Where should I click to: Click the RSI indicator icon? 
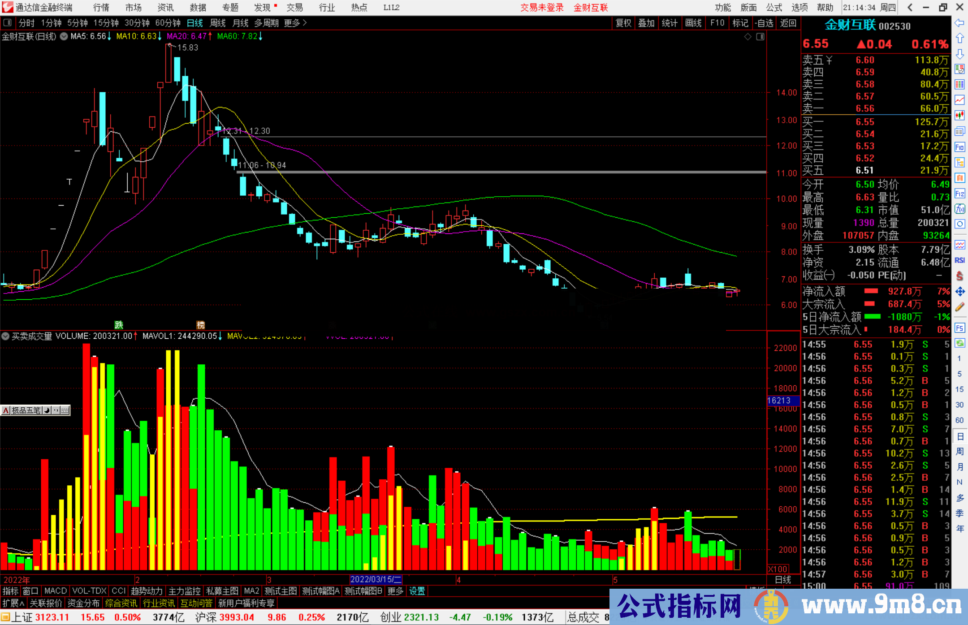959,260
